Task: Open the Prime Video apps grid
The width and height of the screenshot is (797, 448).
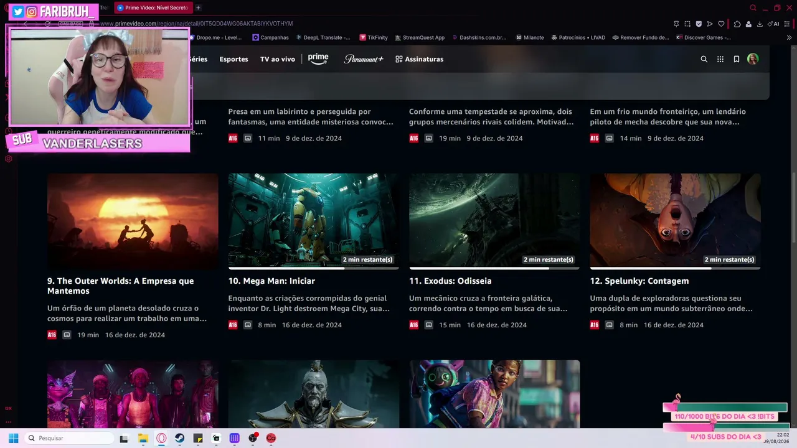Action: [720, 59]
